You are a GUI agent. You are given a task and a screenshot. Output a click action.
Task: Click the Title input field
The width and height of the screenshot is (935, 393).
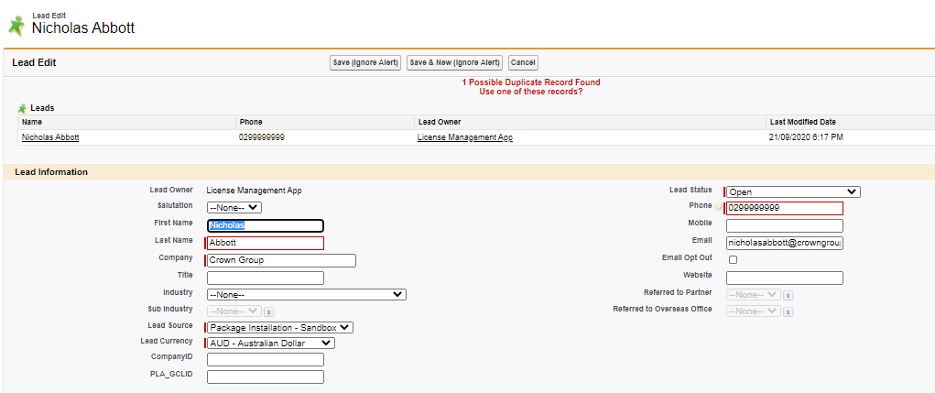tap(266, 278)
